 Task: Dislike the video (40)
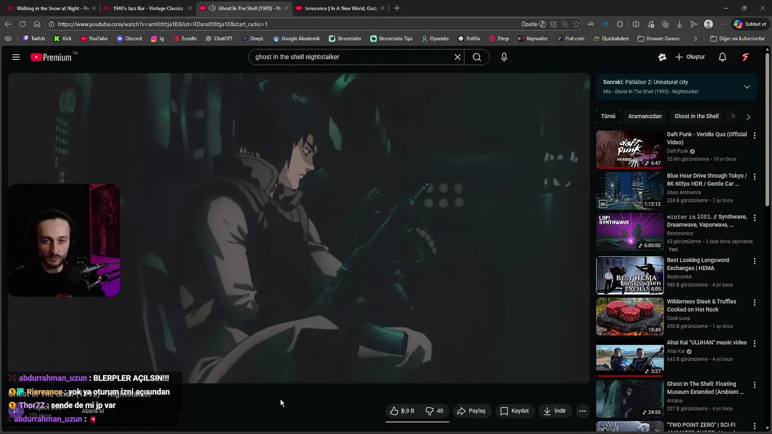(434, 411)
